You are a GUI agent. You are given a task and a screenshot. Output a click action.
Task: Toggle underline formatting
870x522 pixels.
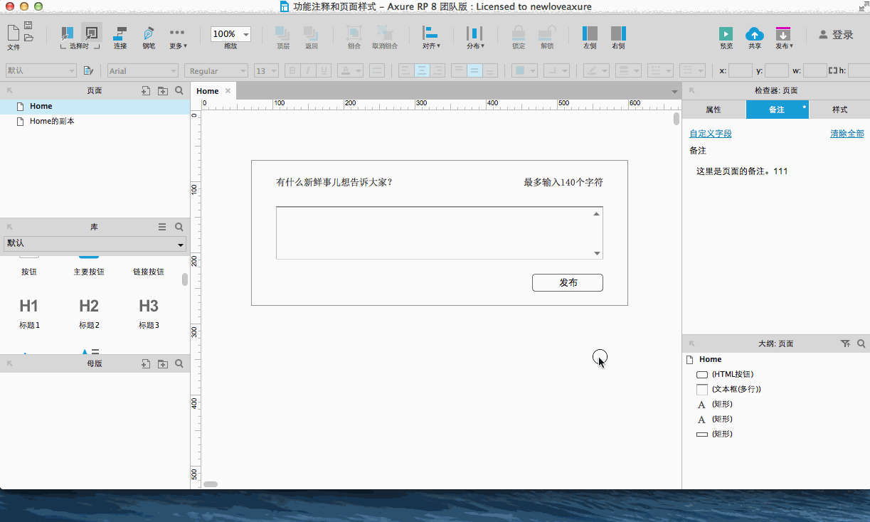tap(324, 70)
